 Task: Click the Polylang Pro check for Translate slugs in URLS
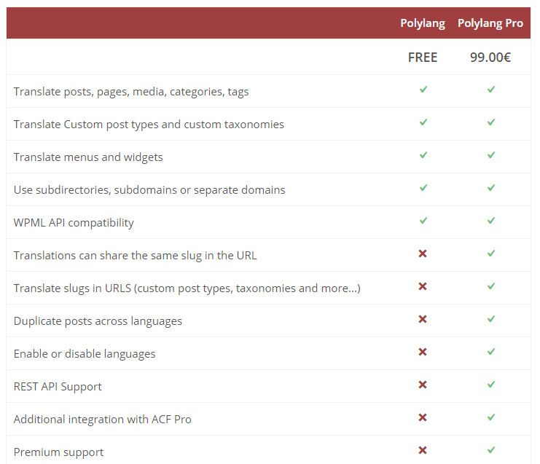tap(491, 286)
